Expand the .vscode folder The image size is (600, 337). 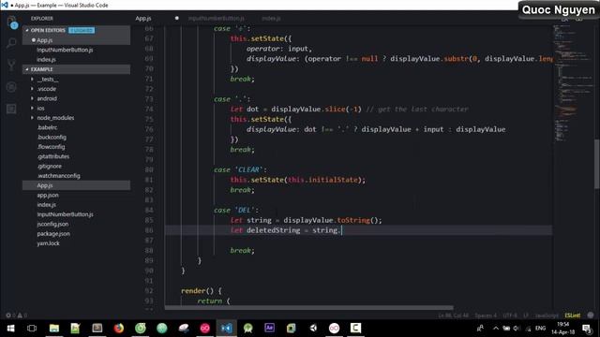pos(47,89)
